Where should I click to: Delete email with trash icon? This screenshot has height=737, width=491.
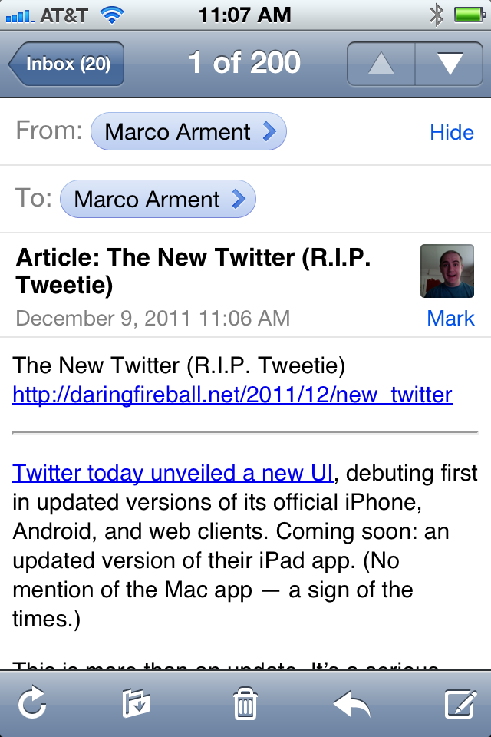[x=245, y=702]
